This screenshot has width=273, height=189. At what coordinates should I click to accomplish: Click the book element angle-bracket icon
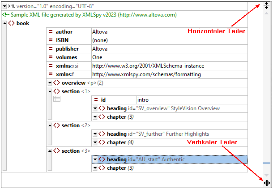click(x=11, y=23)
